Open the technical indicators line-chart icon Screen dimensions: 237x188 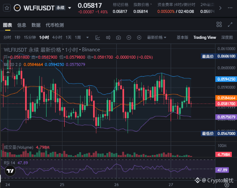[98, 38]
